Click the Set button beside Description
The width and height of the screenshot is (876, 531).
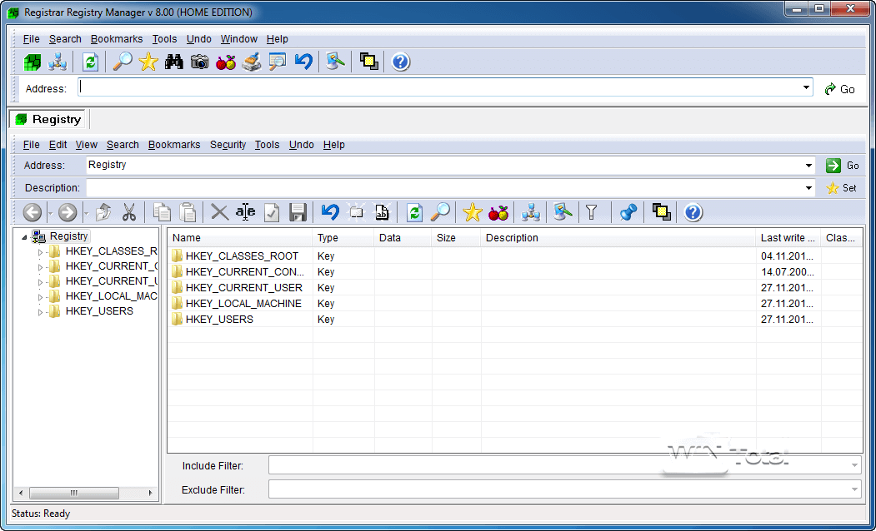841,188
